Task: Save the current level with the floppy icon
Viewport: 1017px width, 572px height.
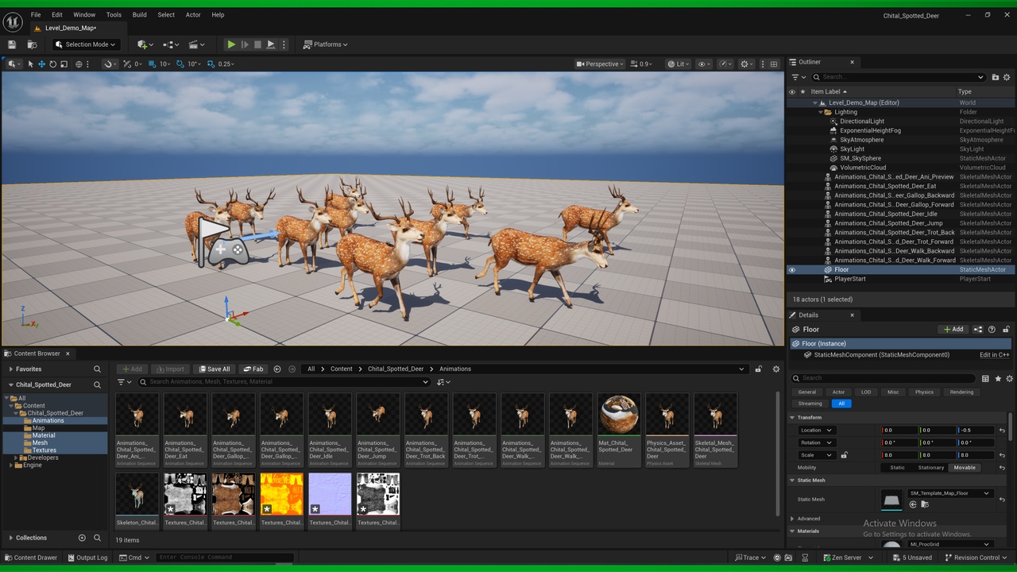Action: 12,44
